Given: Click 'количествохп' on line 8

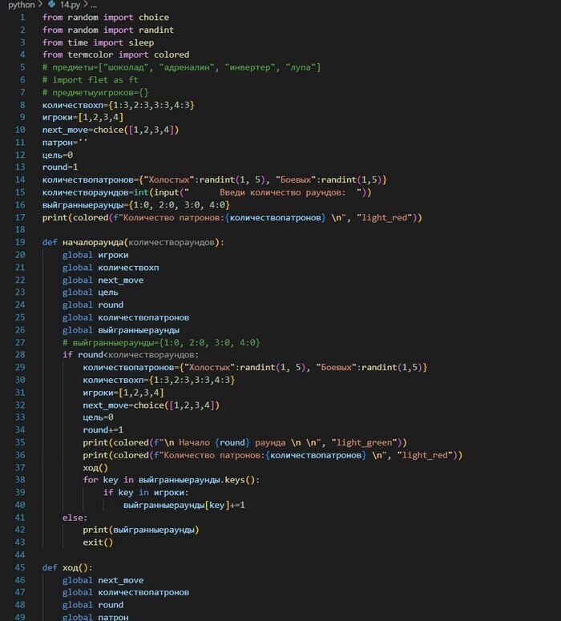Looking at the screenshot, I should [x=73, y=105].
